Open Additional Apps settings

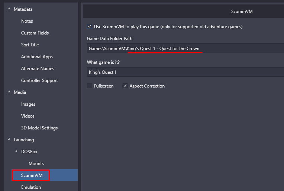(x=37, y=57)
